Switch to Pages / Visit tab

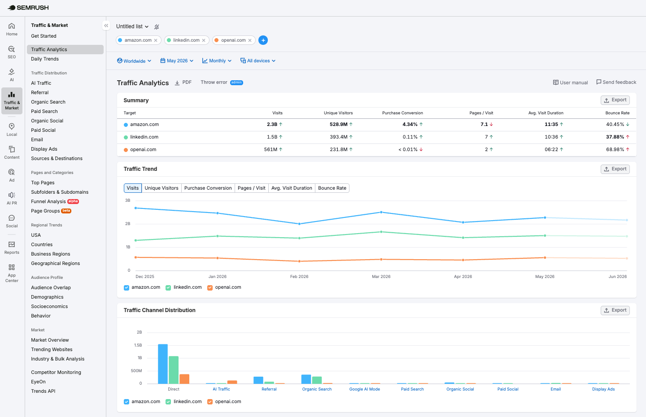[x=252, y=188]
